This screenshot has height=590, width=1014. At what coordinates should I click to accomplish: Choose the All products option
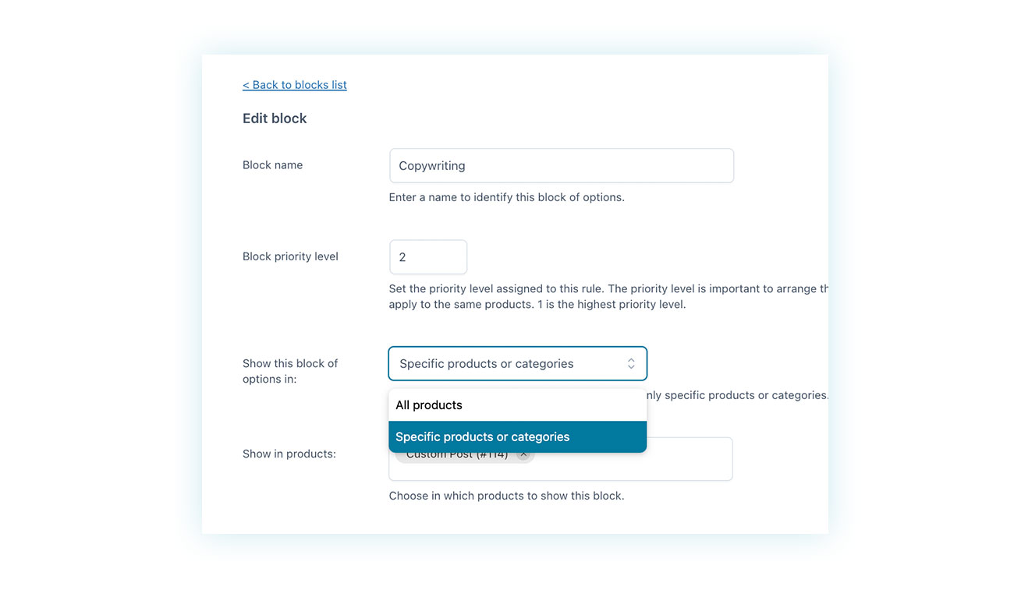(x=429, y=405)
